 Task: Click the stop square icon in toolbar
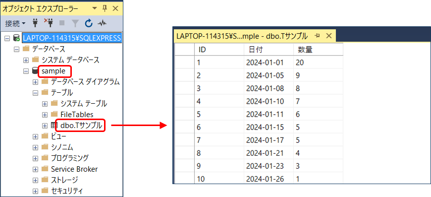click(x=62, y=23)
